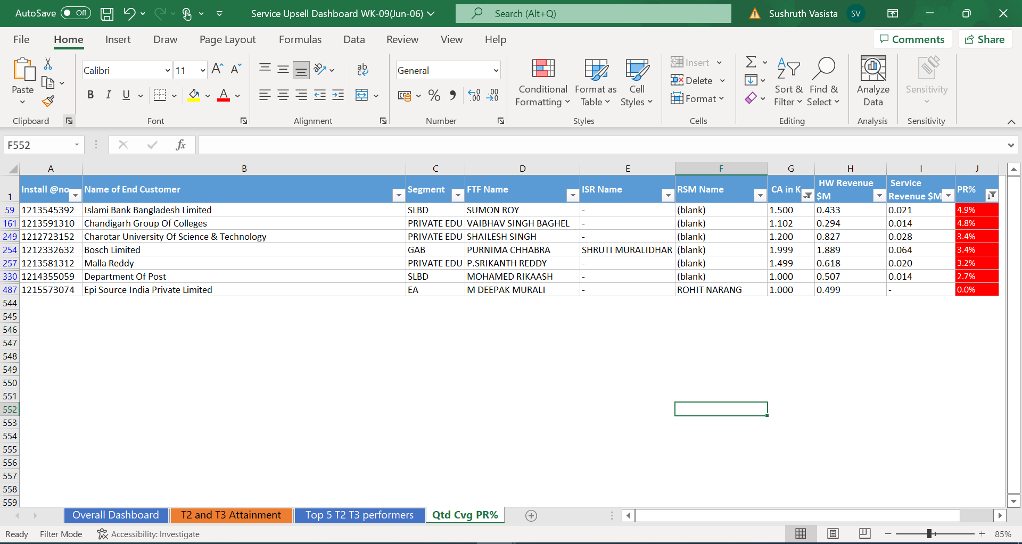Open the Formulas ribbon tab
Viewport: 1022px width, 544px height.
pyautogui.click(x=300, y=39)
